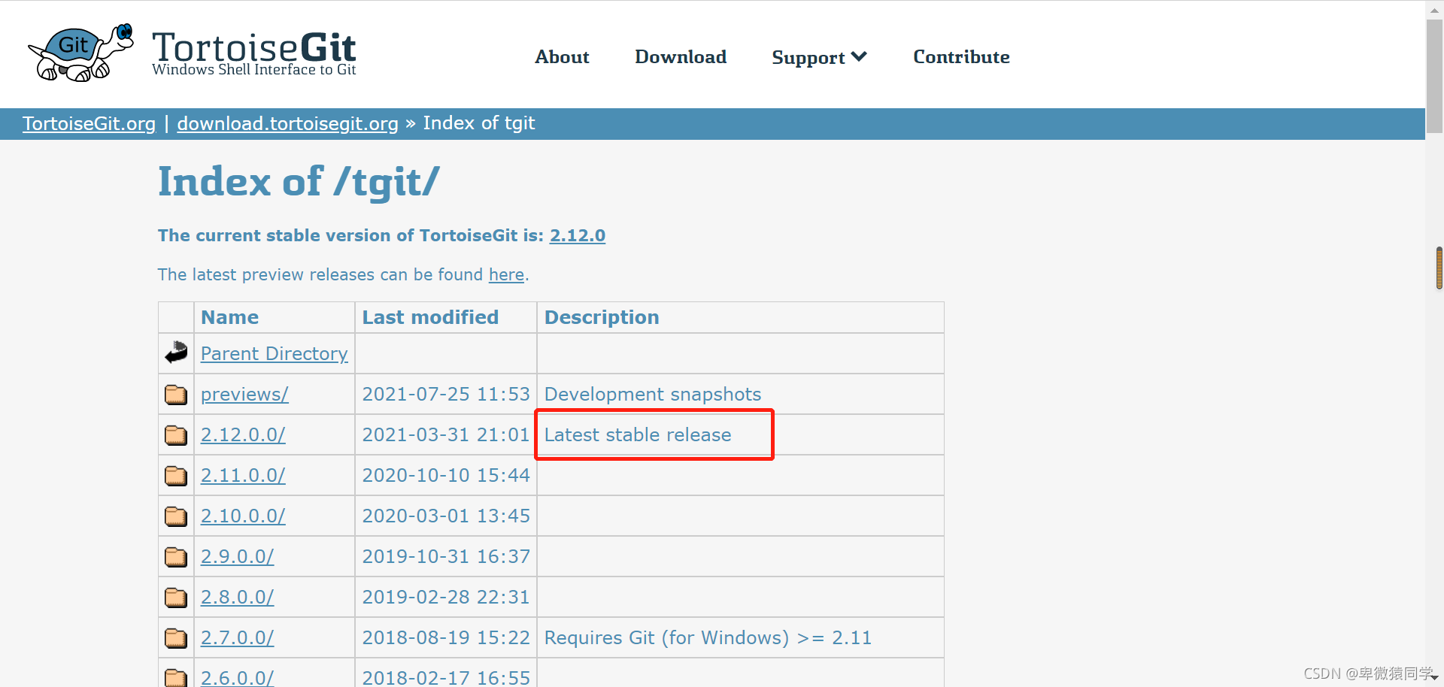Screen dimensions: 1444x687
Task: Open the 2.7.0.0/ directory link
Action: pos(237,637)
